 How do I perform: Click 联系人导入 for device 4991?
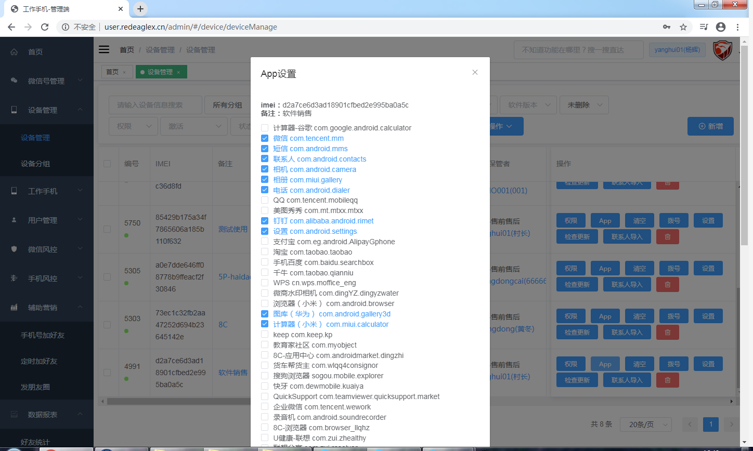click(x=627, y=380)
